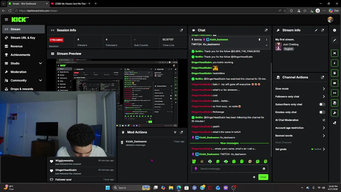Open Banned words arrow
Image resolution: width=341 pixels, height=192 pixels.
coord(324,136)
